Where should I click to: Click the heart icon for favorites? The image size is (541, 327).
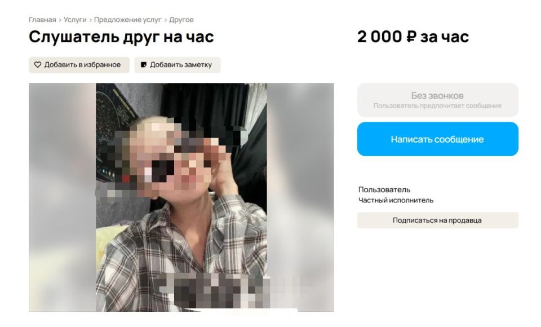pyautogui.click(x=38, y=65)
